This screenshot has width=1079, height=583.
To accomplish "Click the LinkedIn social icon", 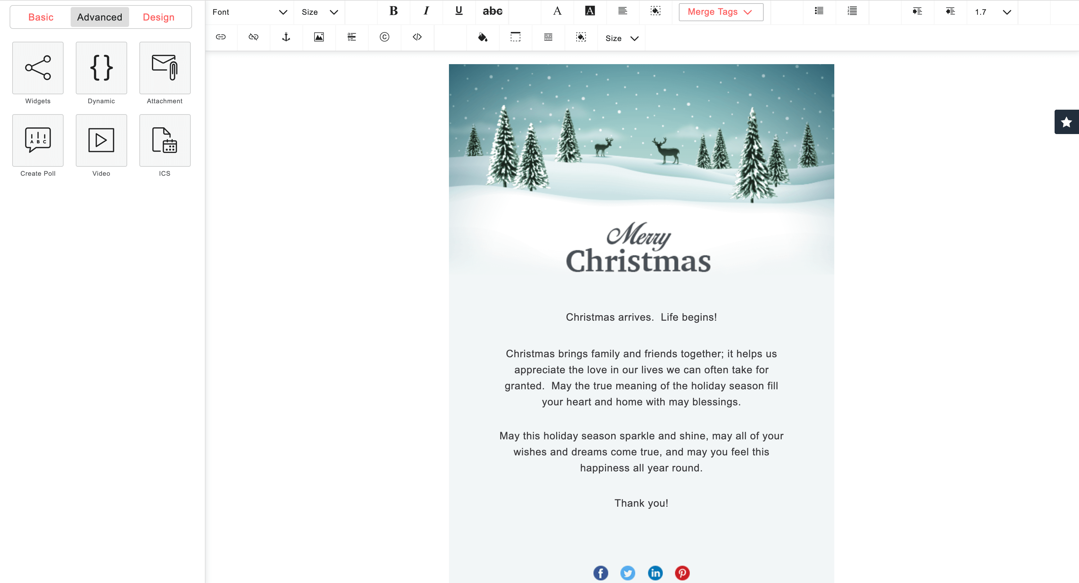I will click(655, 572).
